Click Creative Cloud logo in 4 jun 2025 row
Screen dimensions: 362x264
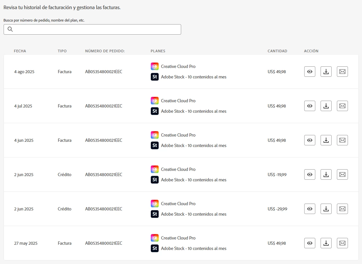[x=155, y=135]
